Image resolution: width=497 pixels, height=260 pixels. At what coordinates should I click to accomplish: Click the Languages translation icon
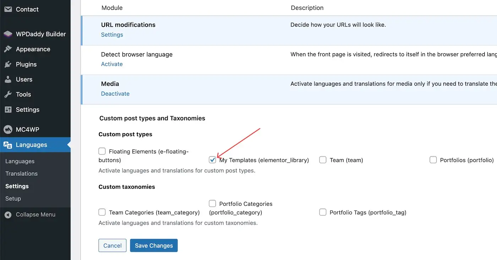pyautogui.click(x=8, y=145)
